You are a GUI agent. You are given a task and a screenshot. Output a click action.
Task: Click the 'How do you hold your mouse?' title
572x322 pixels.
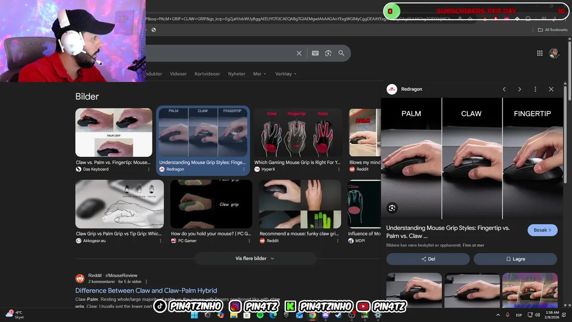(x=211, y=234)
